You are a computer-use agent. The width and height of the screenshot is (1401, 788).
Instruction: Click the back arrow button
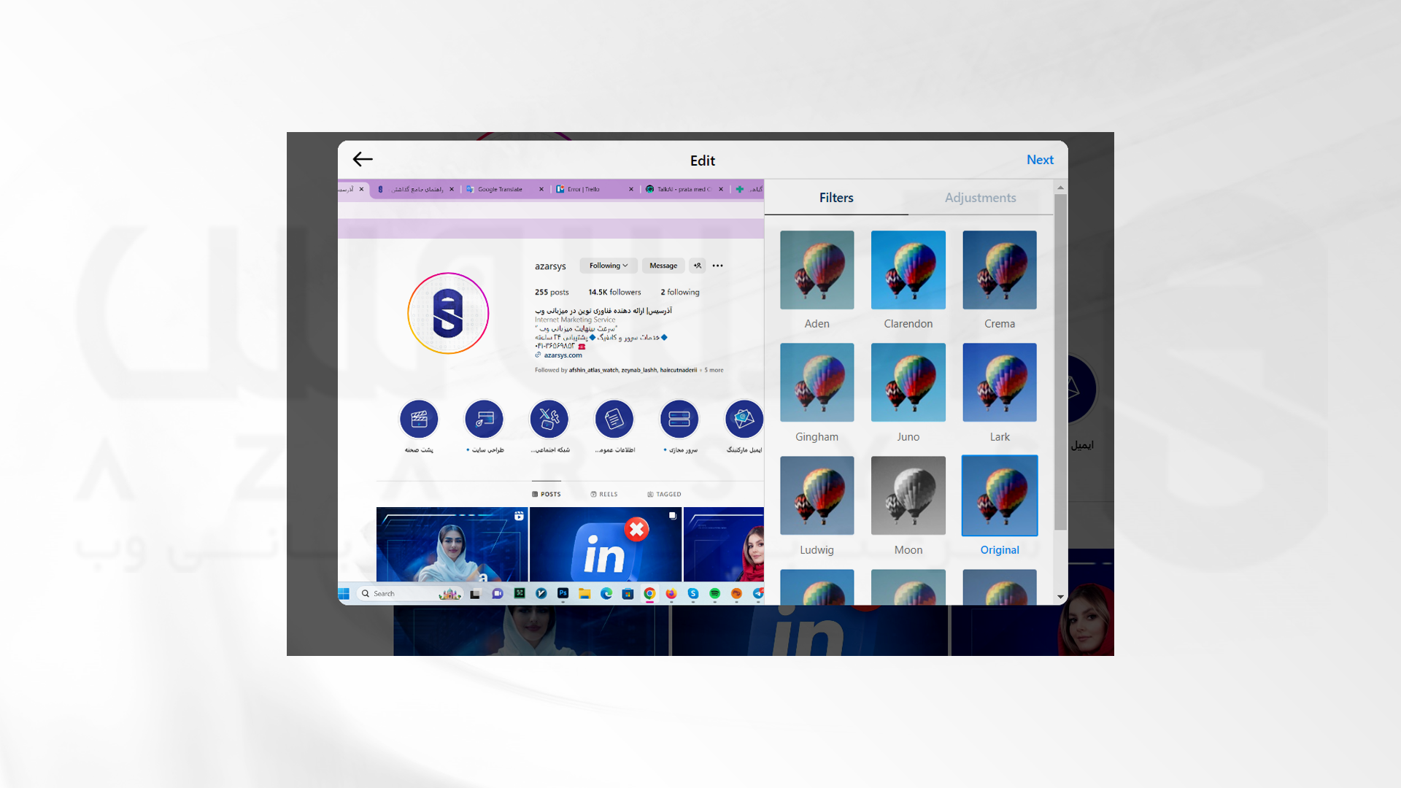pos(362,160)
